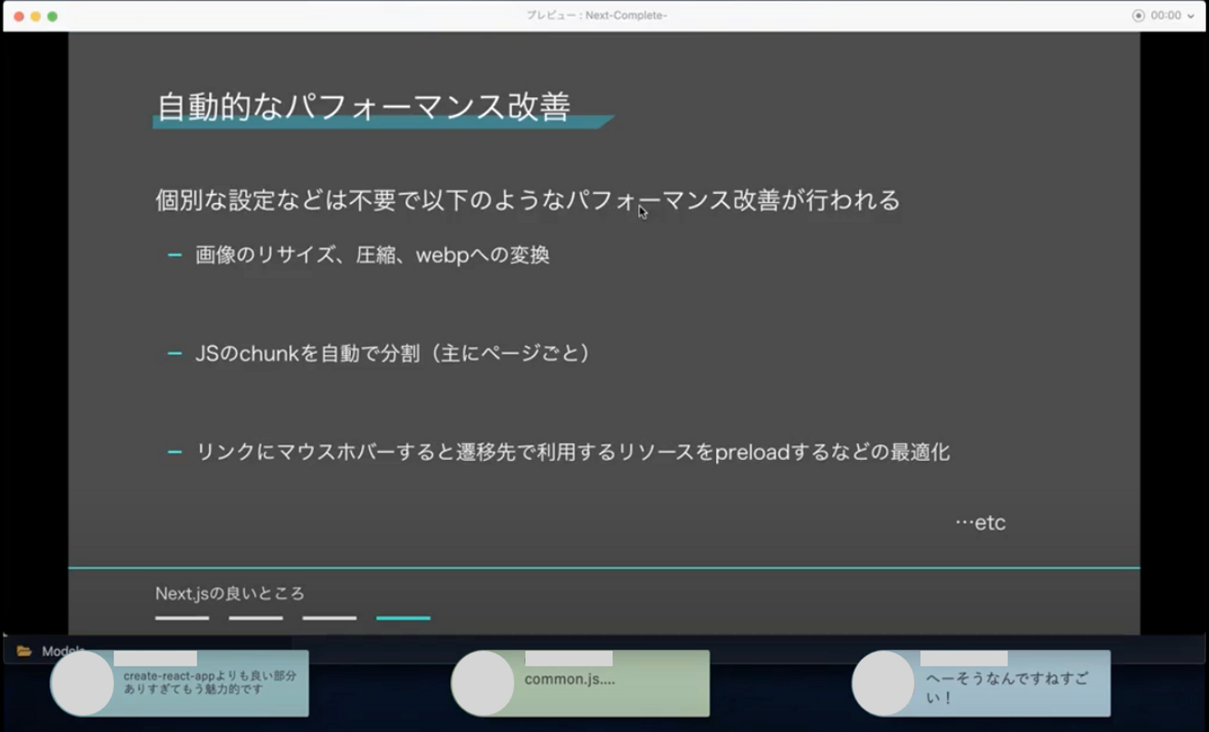Click the window title プレビュー : Next-Complete-
Image resolution: width=1209 pixels, height=732 pixels.
pos(597,15)
